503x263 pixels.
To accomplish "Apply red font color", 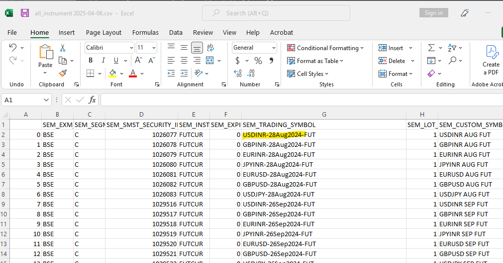I will tap(133, 73).
